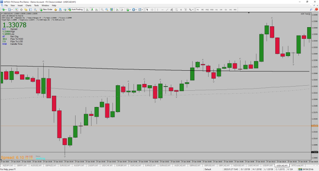Viewport: 319px width, 171px height.
Task: Switch the chart to candlesticks
Action: pyautogui.click(x=92, y=10)
